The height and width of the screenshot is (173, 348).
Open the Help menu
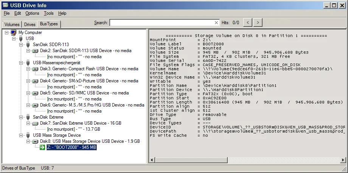pyautogui.click(x=62, y=13)
